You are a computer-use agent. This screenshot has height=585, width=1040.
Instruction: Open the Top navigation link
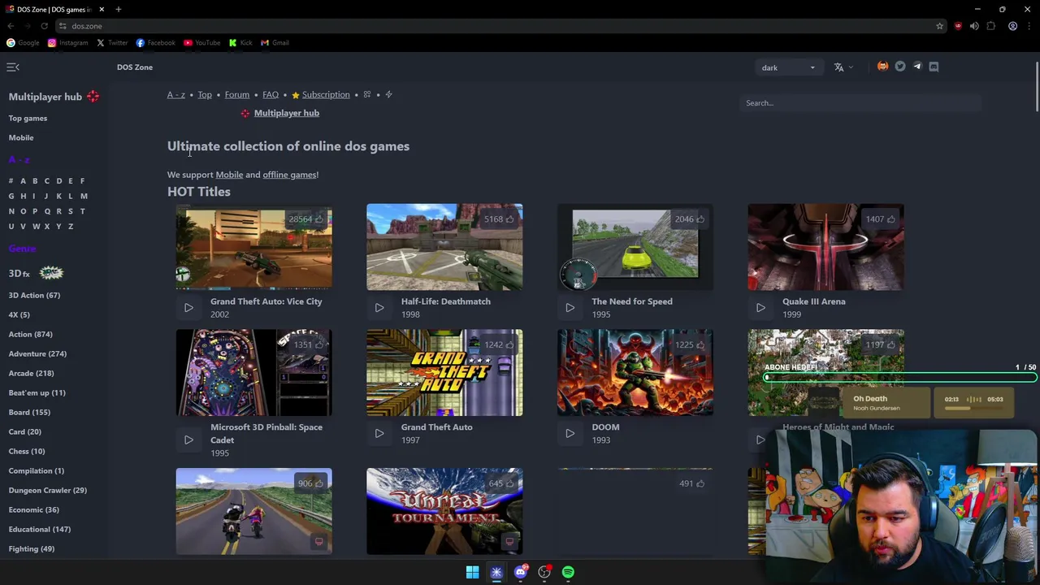pyautogui.click(x=205, y=94)
